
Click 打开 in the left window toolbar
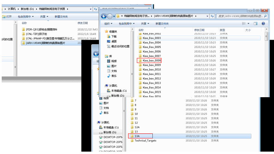click(7, 16)
